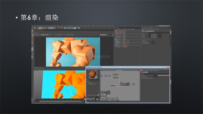This screenshot has height=114, width=203.
Task: Click back arrow in Attributes manager
Action: (160, 28)
